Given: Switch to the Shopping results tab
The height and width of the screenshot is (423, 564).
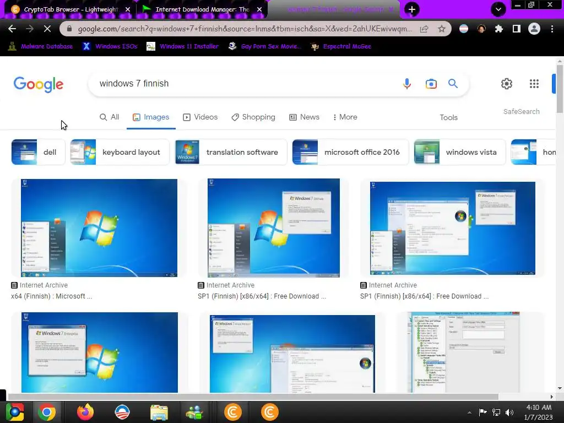Looking at the screenshot, I should tap(253, 117).
